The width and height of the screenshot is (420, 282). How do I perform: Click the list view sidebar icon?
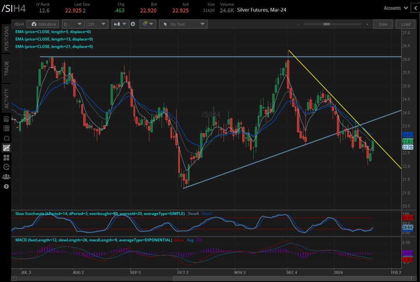point(6,129)
